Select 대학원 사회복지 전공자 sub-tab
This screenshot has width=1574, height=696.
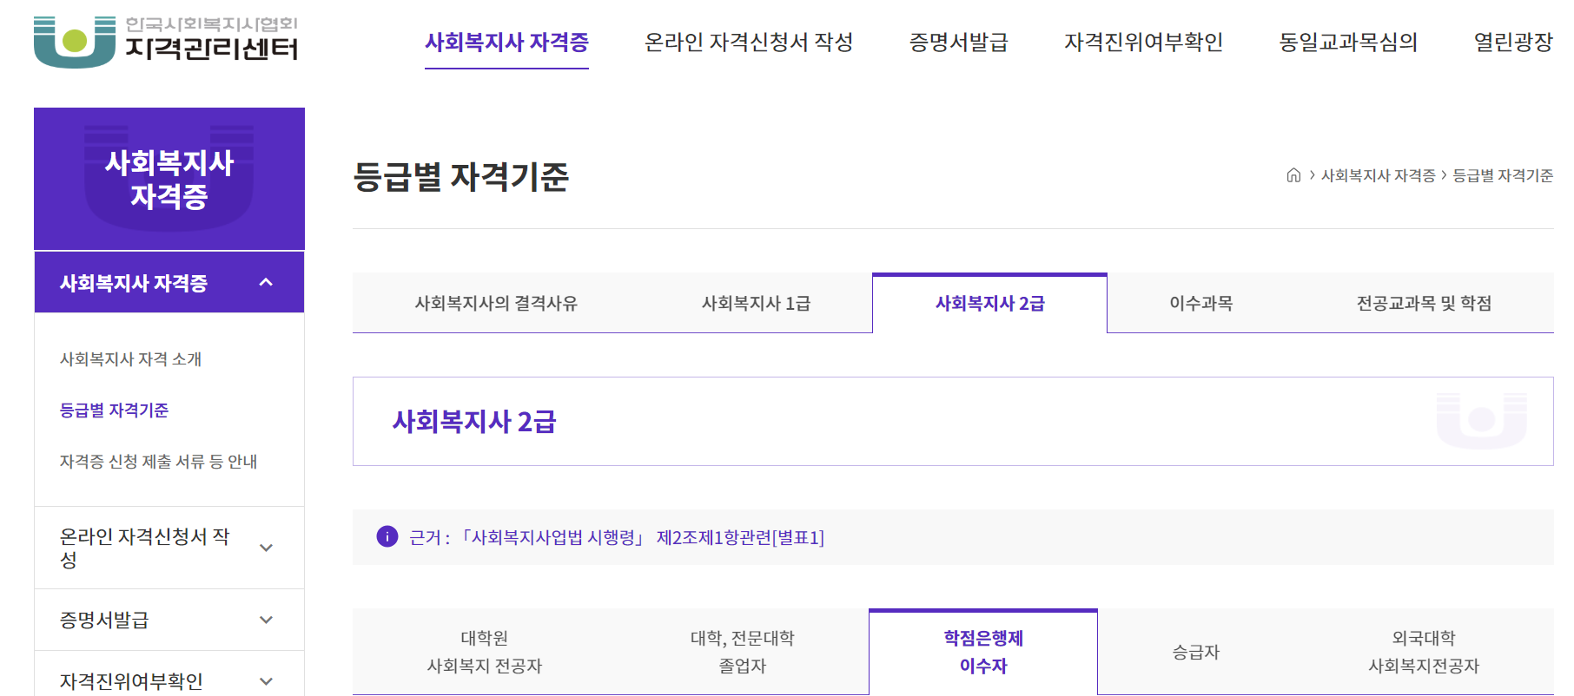[484, 652]
